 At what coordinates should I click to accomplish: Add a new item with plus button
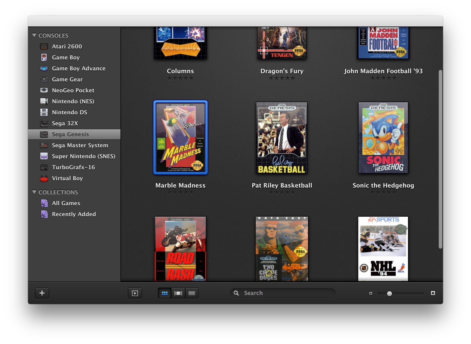pyautogui.click(x=42, y=293)
